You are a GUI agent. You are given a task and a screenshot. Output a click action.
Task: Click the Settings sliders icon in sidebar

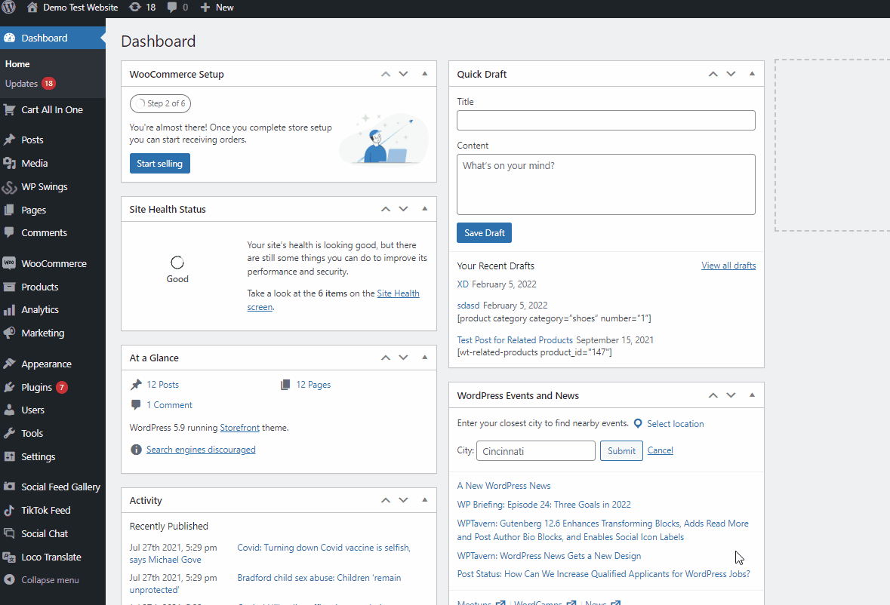click(x=9, y=456)
